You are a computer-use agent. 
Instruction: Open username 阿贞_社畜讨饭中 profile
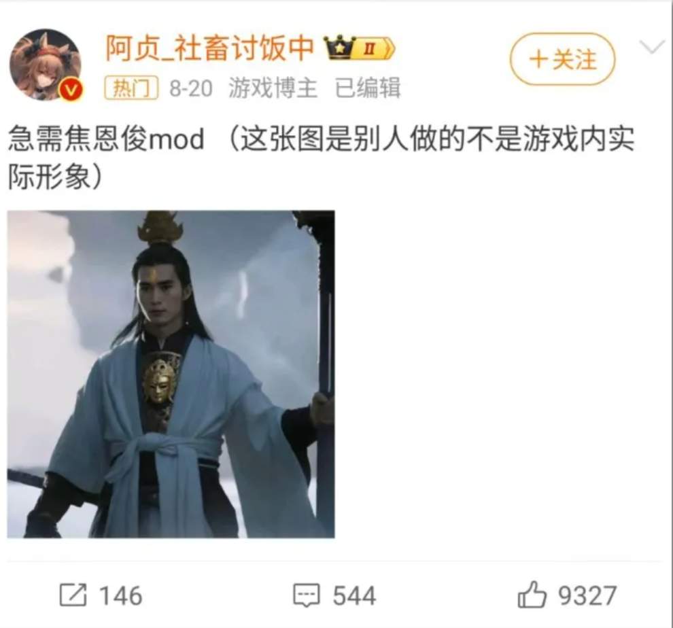210,48
